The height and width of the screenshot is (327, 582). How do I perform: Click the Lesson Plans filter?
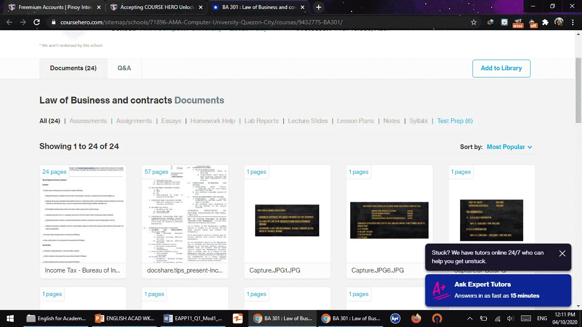[355, 121]
